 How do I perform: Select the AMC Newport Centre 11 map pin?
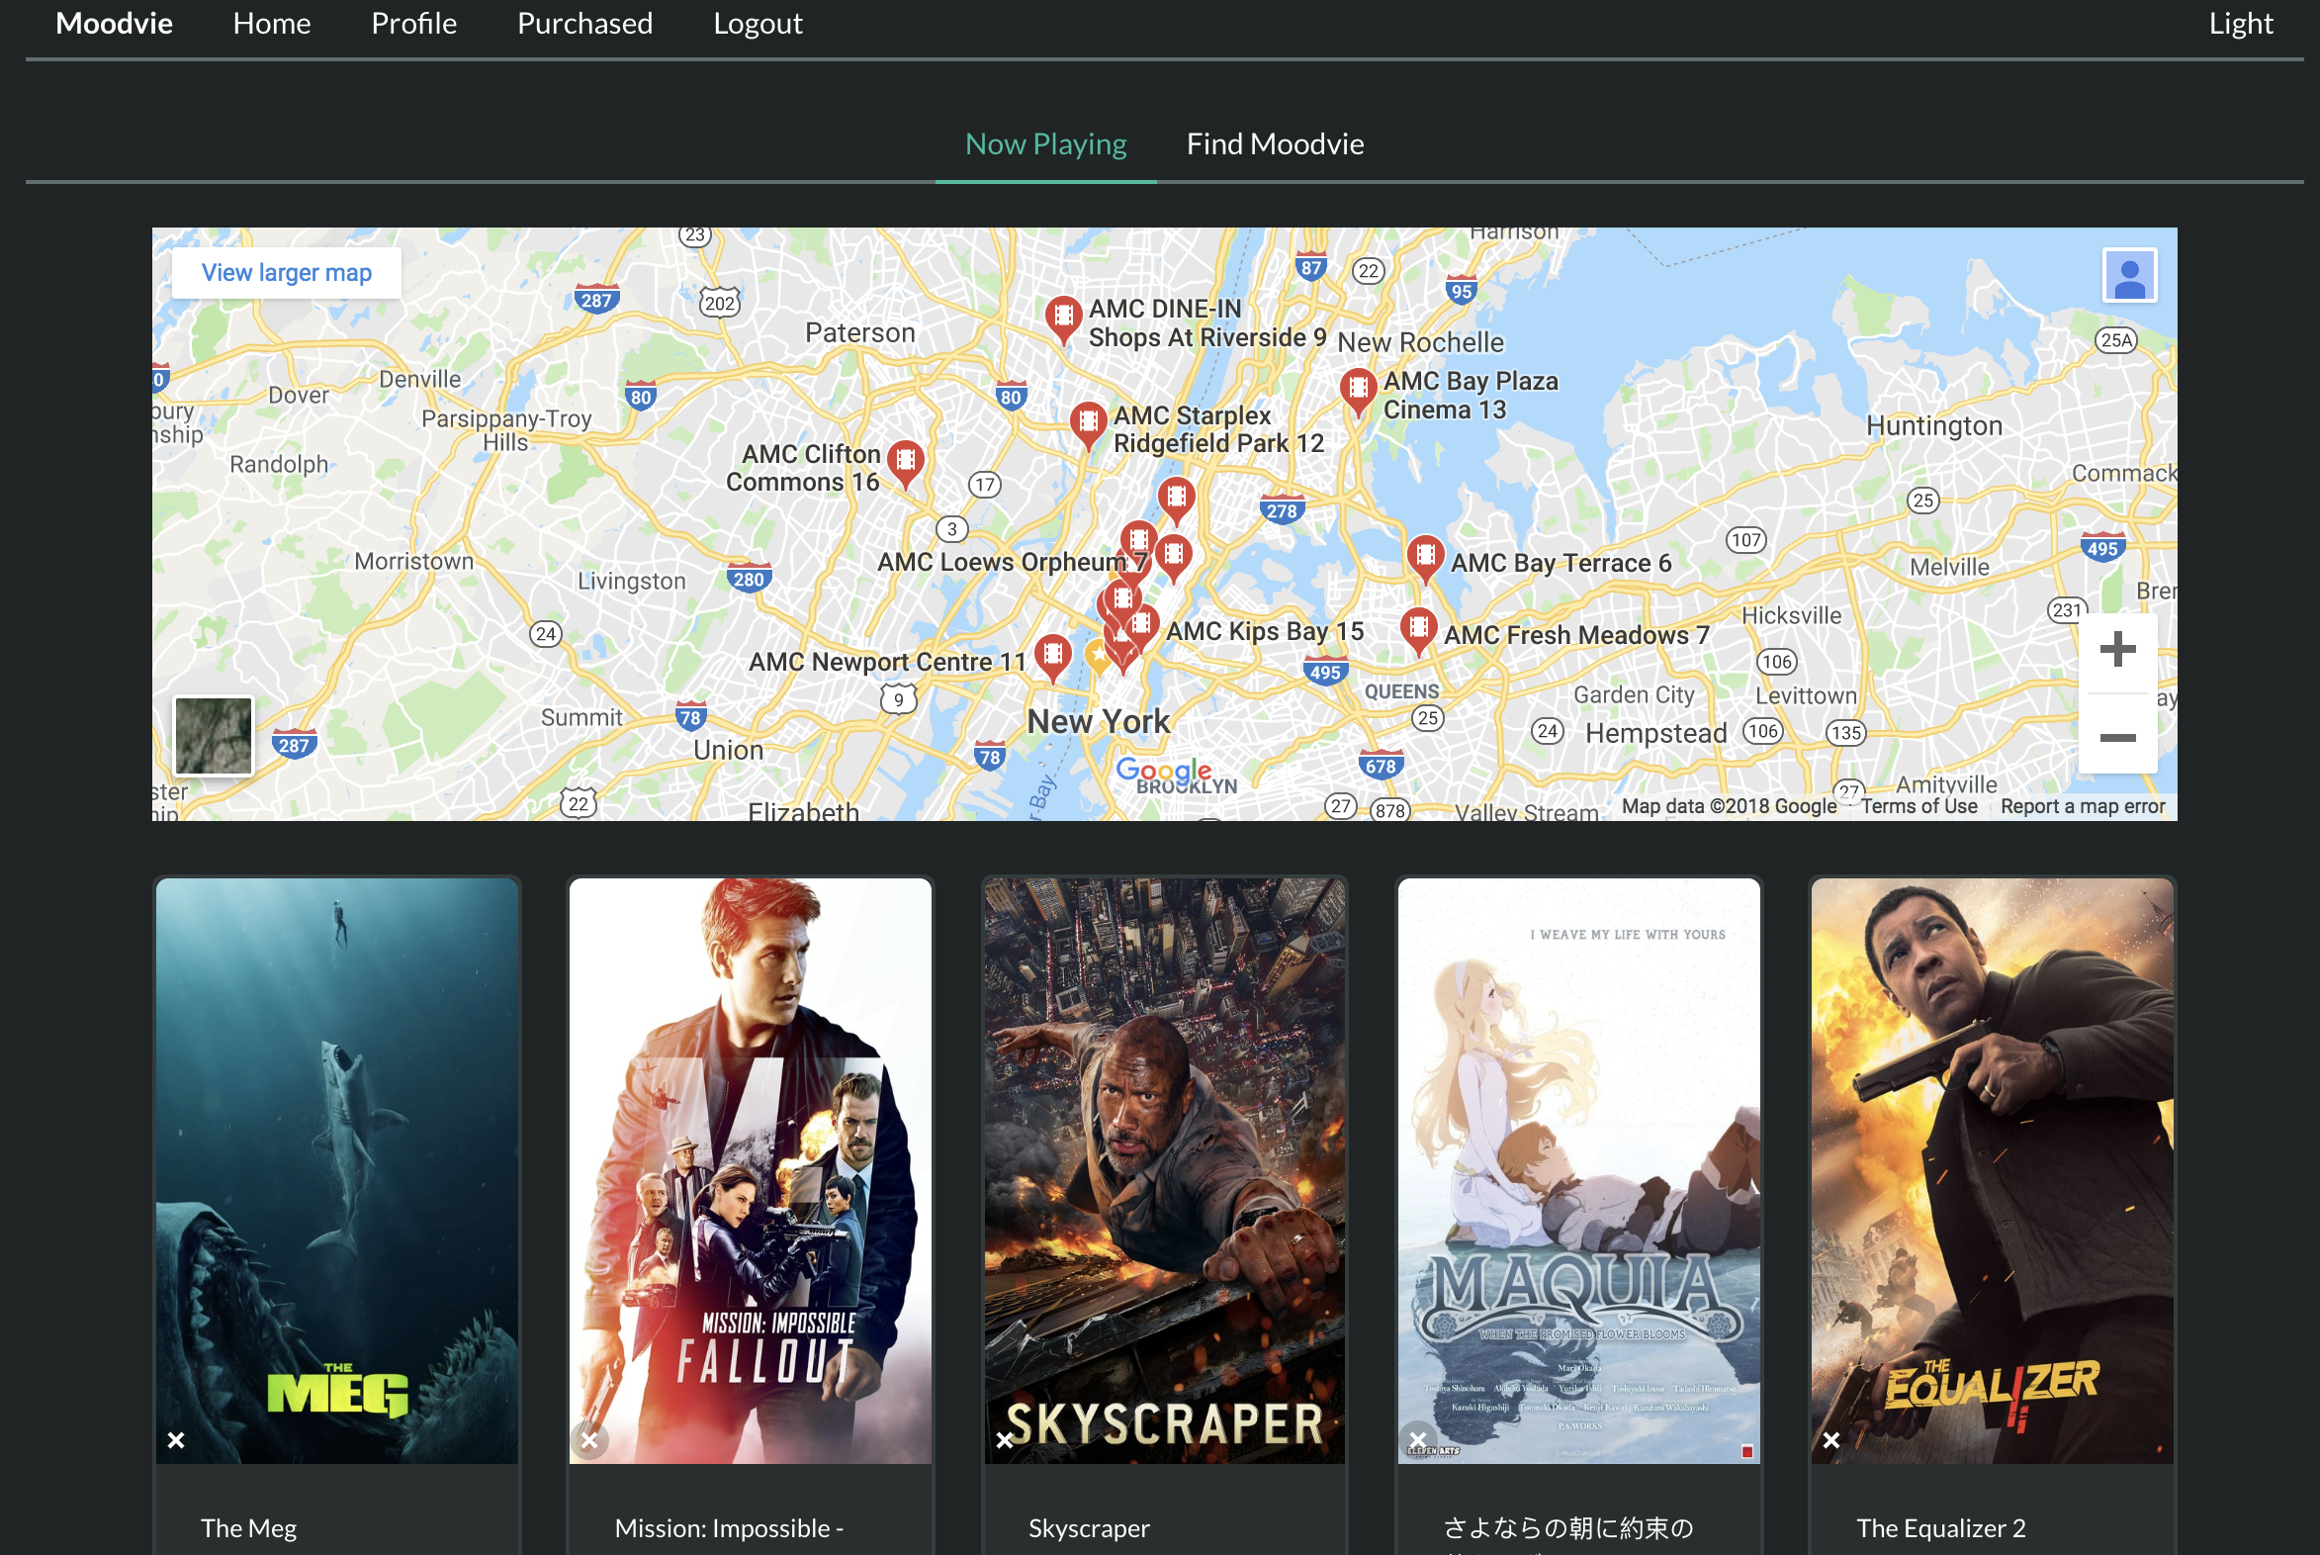click(1052, 658)
